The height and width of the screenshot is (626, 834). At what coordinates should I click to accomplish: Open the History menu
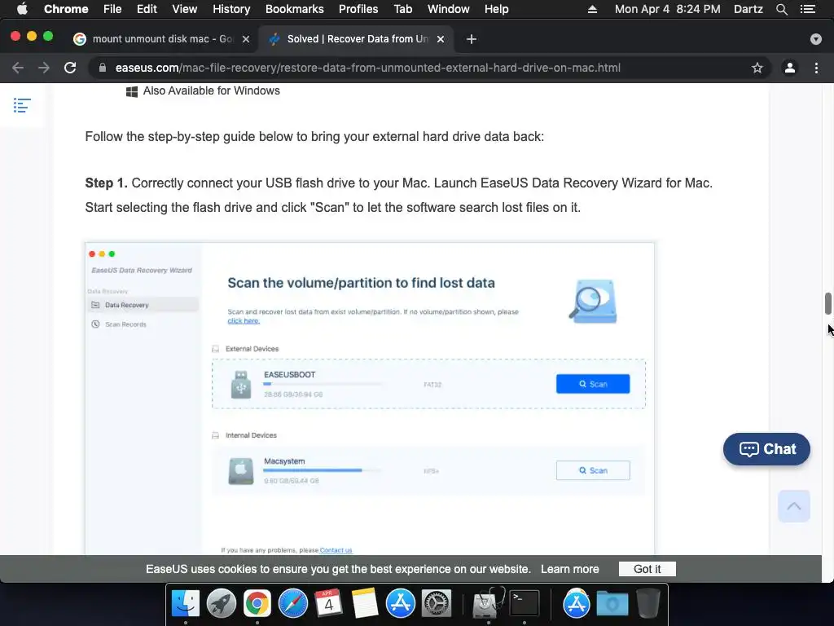click(x=231, y=9)
